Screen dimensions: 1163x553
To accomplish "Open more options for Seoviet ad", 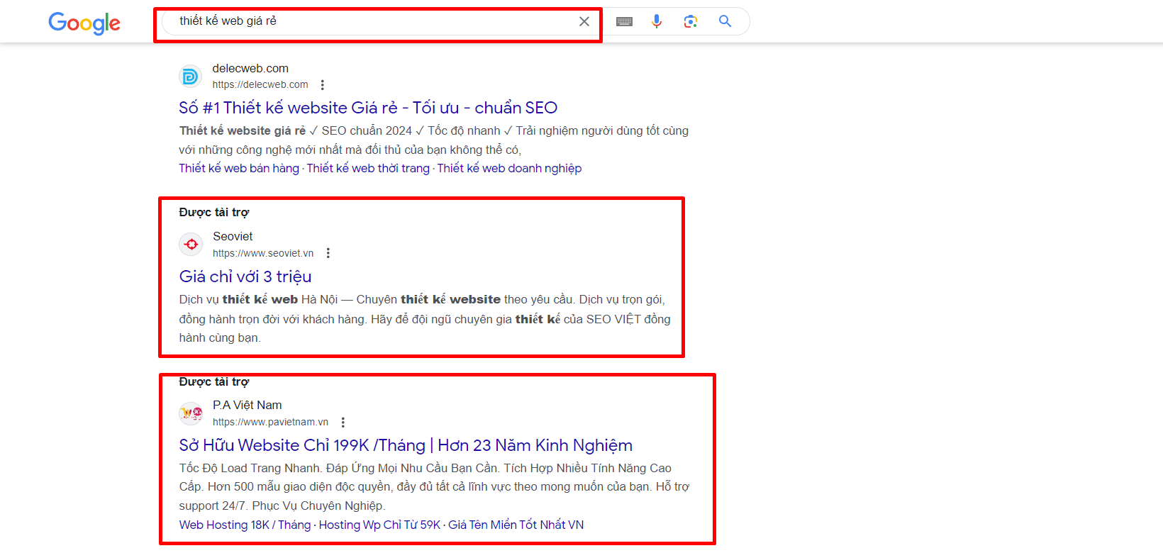I will (x=328, y=253).
